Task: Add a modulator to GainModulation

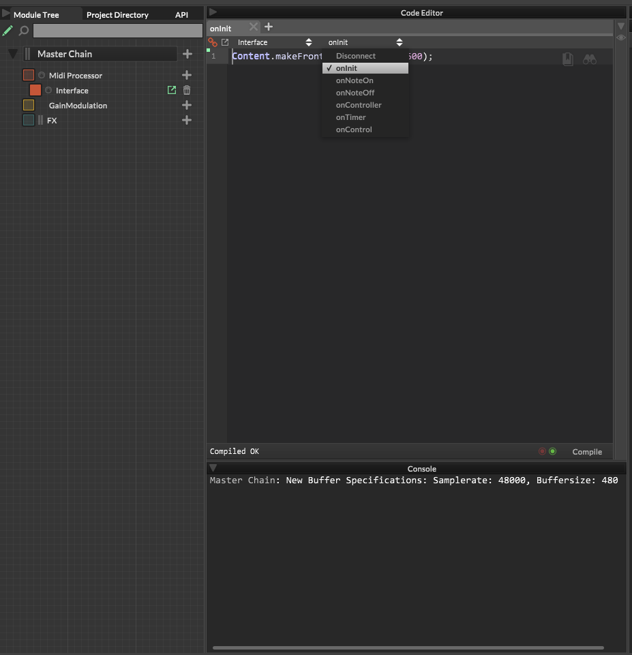Action: pos(187,105)
